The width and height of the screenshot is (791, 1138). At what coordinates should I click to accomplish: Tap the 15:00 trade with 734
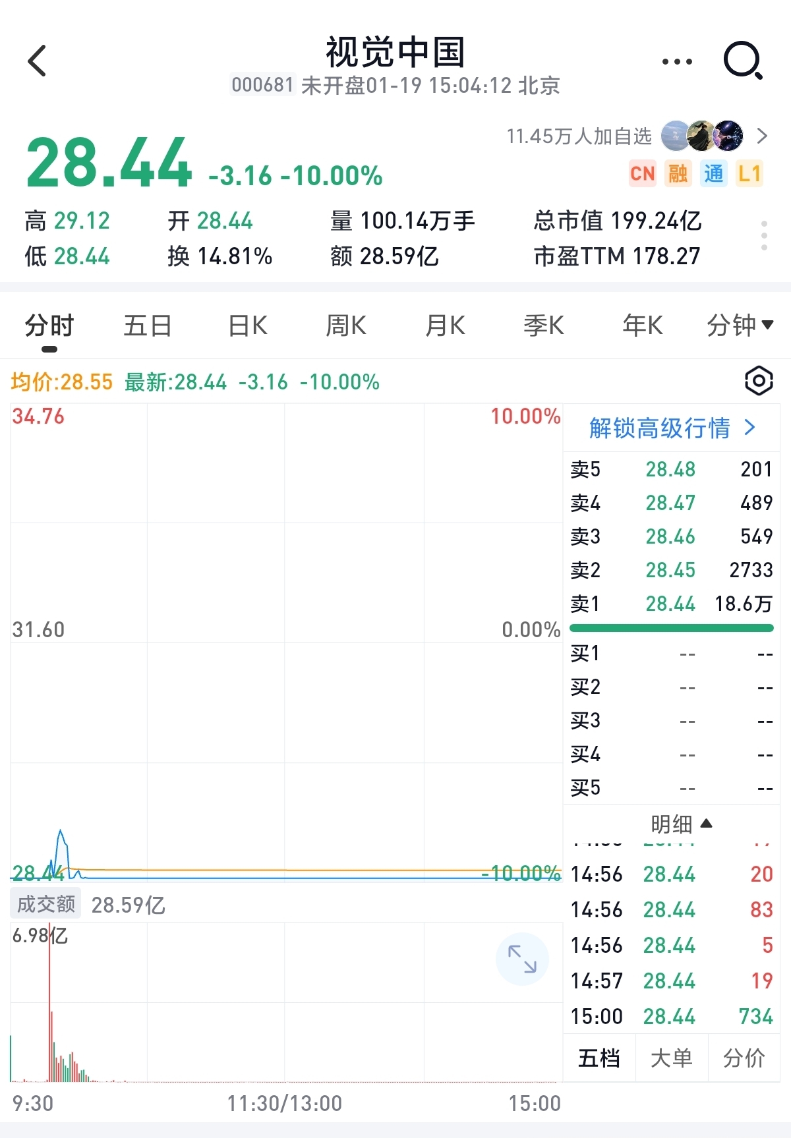[x=671, y=1016]
